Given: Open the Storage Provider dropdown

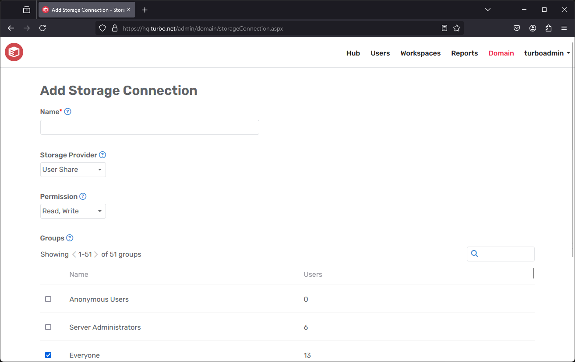Looking at the screenshot, I should point(73,170).
